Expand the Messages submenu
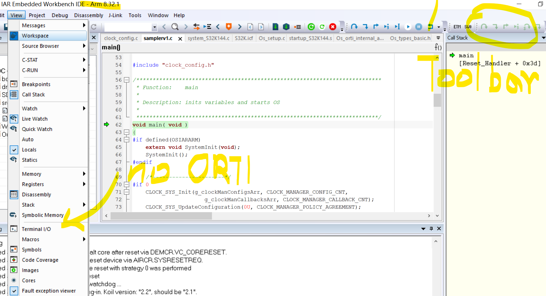Screen dimensions: 546x296 coord(48,25)
